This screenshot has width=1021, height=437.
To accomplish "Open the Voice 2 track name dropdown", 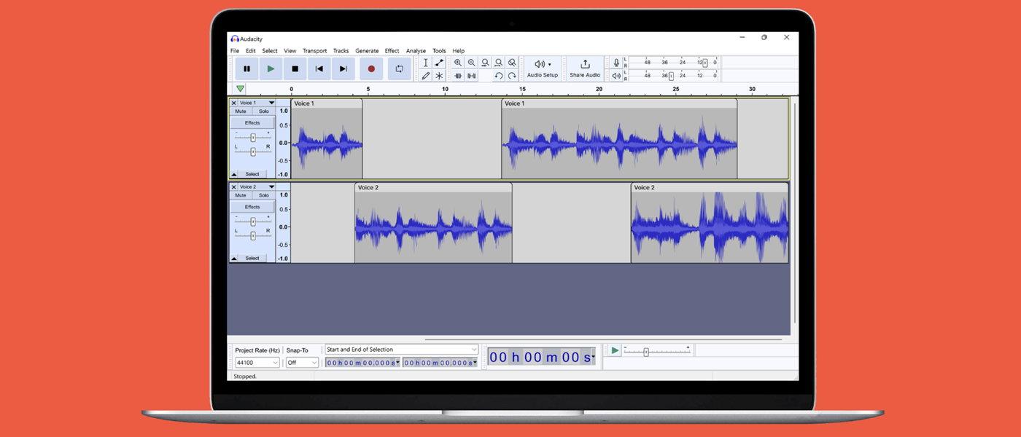I will [271, 186].
